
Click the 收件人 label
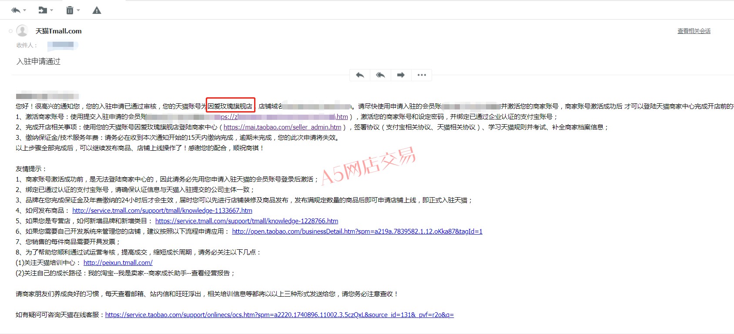click(27, 45)
